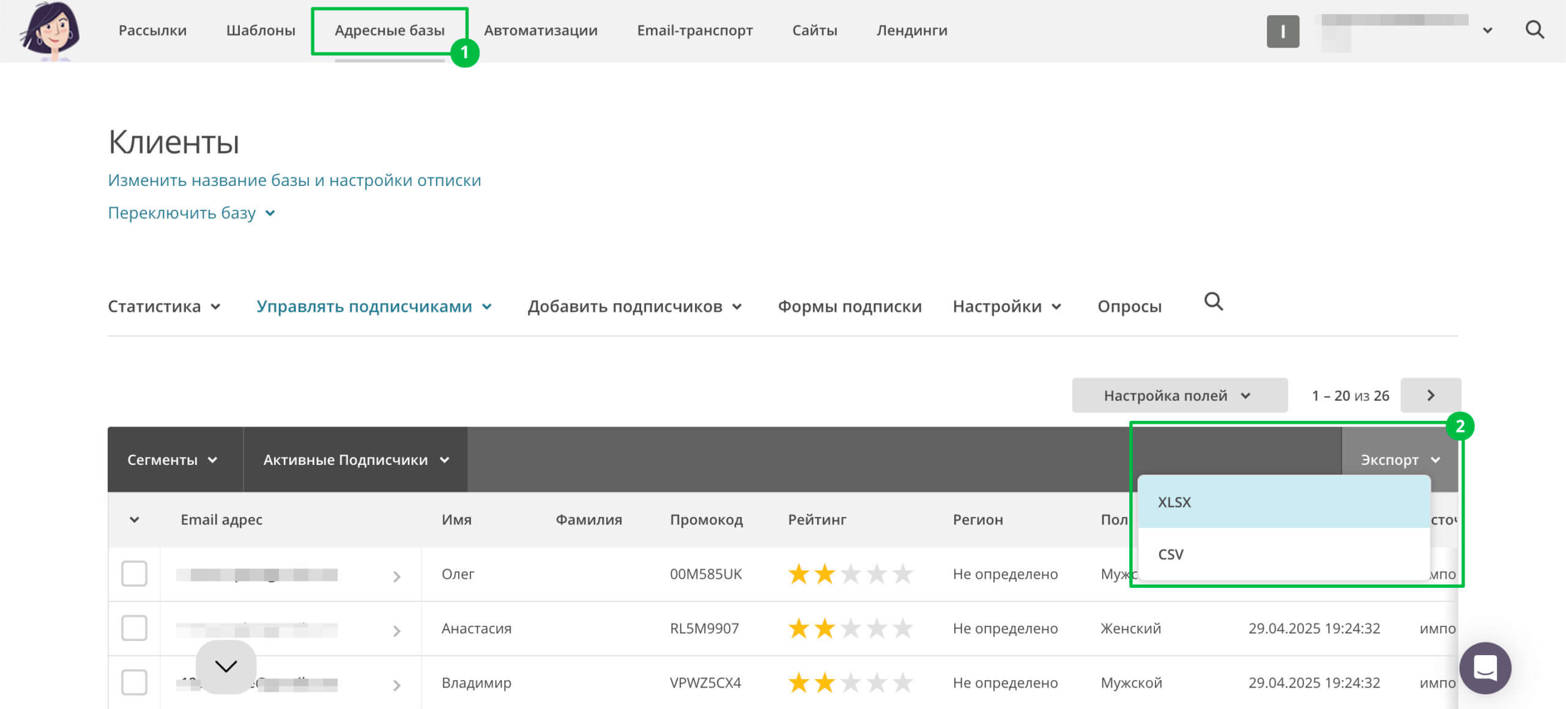This screenshot has width=1566, height=709.
Task: Click date 29.04.2025 in Анастасия row
Action: (x=1314, y=628)
